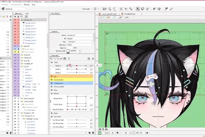Hide the FaceBase_XY deformer

tap(15, 64)
